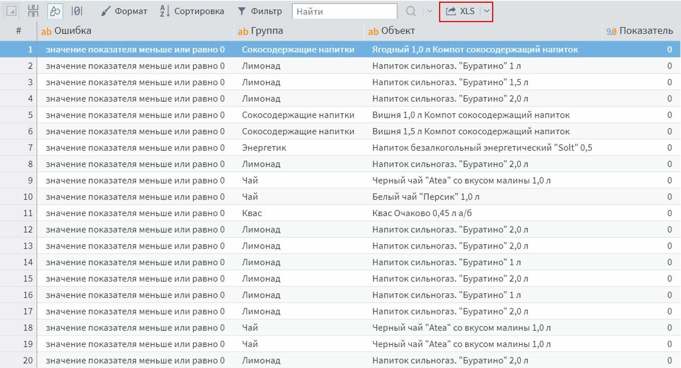Click the table layout icon in toolbar
The image size is (681, 368).
[33, 11]
